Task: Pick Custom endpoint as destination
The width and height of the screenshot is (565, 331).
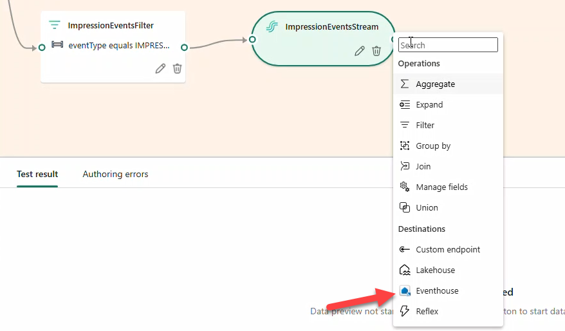Action: (x=447, y=250)
